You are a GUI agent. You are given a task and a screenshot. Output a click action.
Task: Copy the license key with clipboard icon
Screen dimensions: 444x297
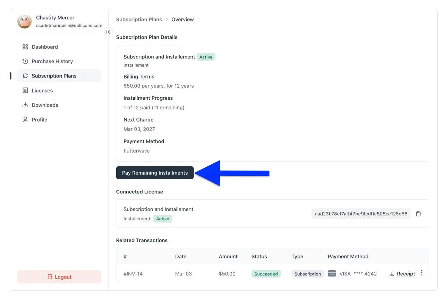point(418,214)
